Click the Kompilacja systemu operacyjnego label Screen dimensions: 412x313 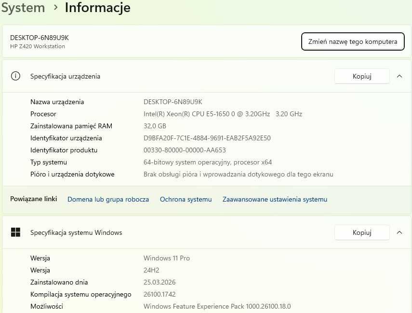80,294
